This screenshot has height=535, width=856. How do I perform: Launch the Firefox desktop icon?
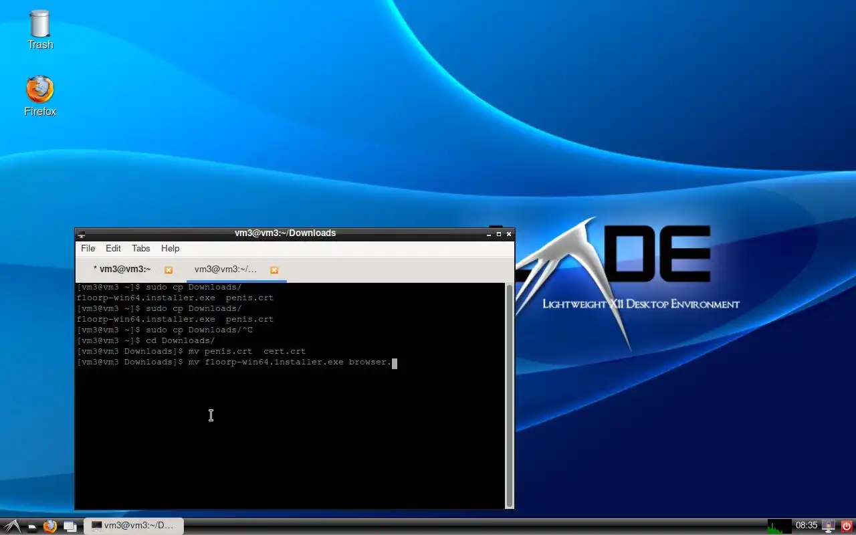40,96
